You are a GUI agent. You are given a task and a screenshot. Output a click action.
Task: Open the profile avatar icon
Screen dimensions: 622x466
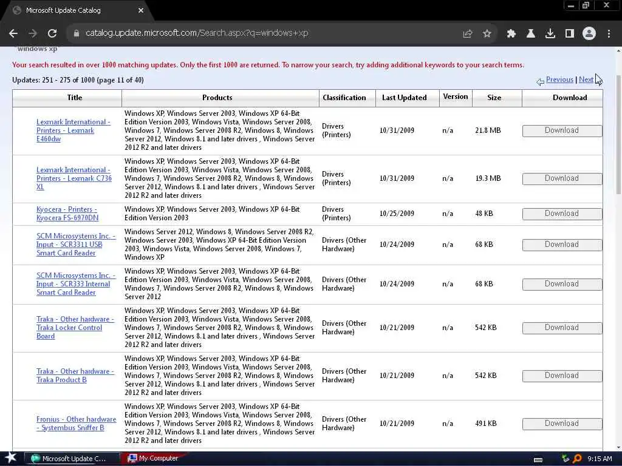coord(589,34)
